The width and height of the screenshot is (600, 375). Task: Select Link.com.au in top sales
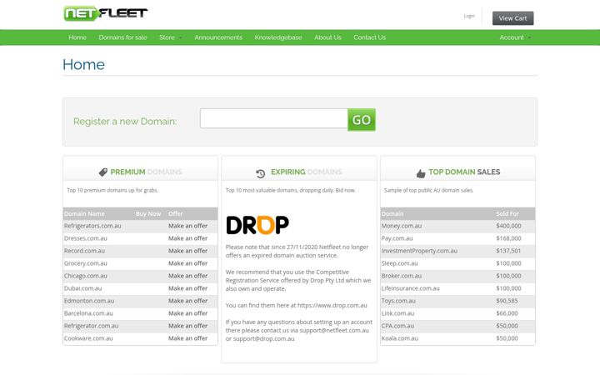(x=397, y=313)
